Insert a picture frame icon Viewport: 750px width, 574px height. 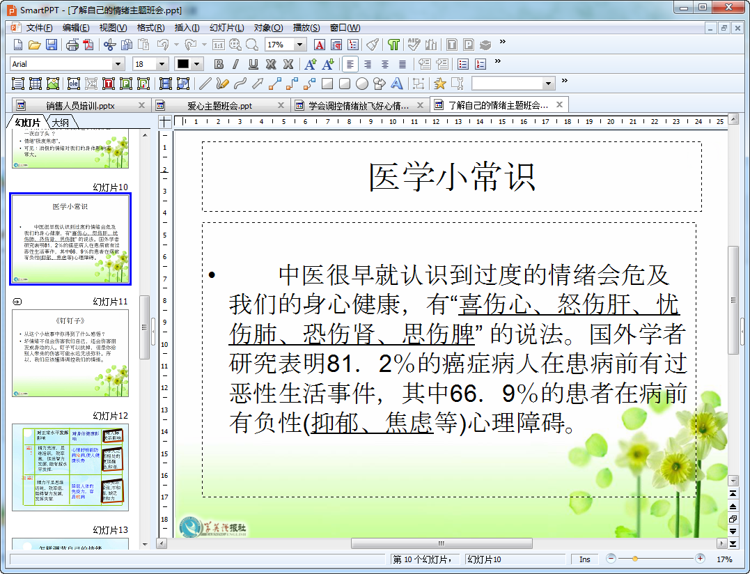53,84
